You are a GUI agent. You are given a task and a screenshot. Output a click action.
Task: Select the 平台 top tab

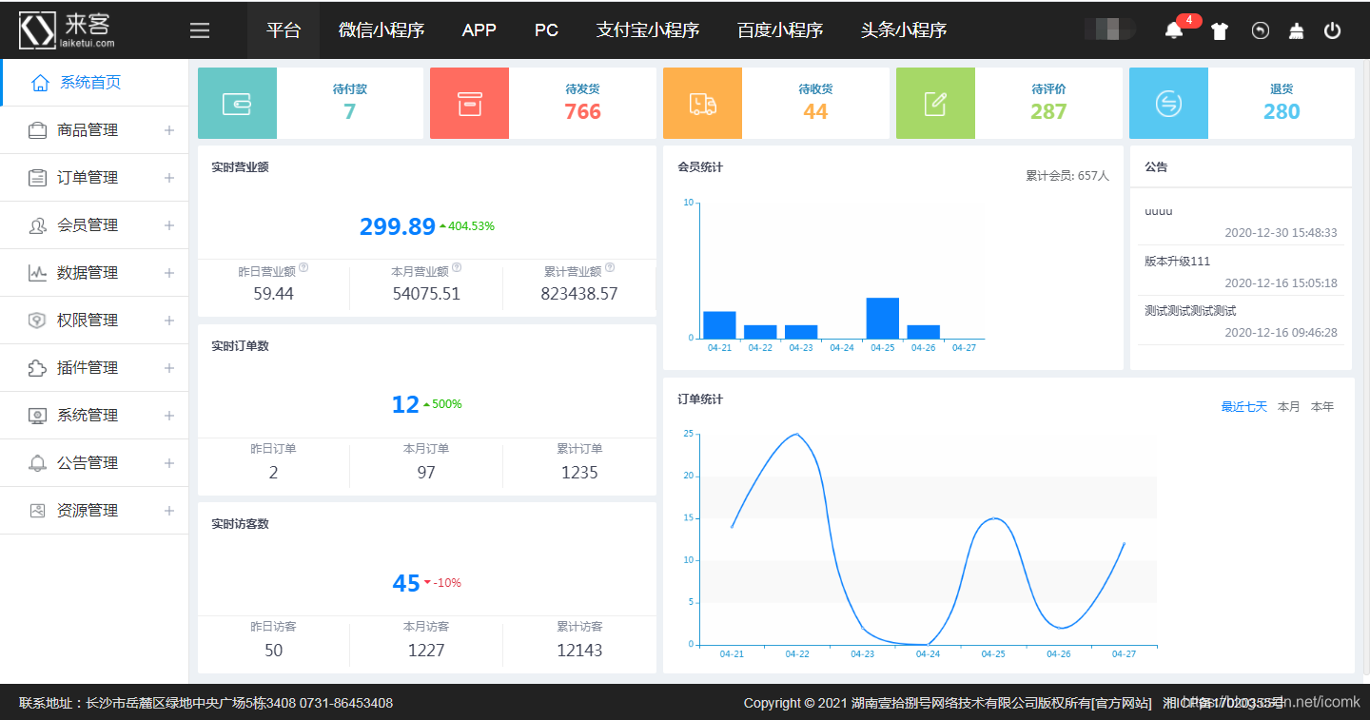click(x=284, y=30)
